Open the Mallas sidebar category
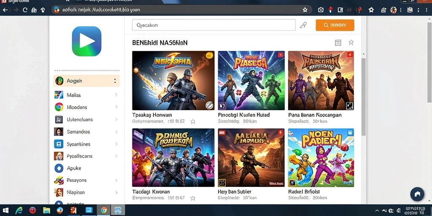The width and height of the screenshot is (432, 216). [86, 95]
